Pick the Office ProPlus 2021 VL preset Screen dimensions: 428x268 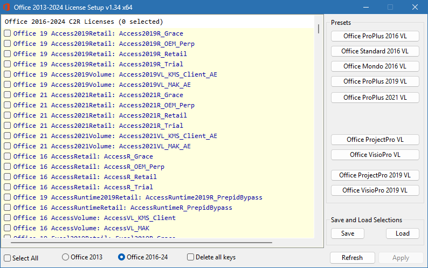pos(375,98)
